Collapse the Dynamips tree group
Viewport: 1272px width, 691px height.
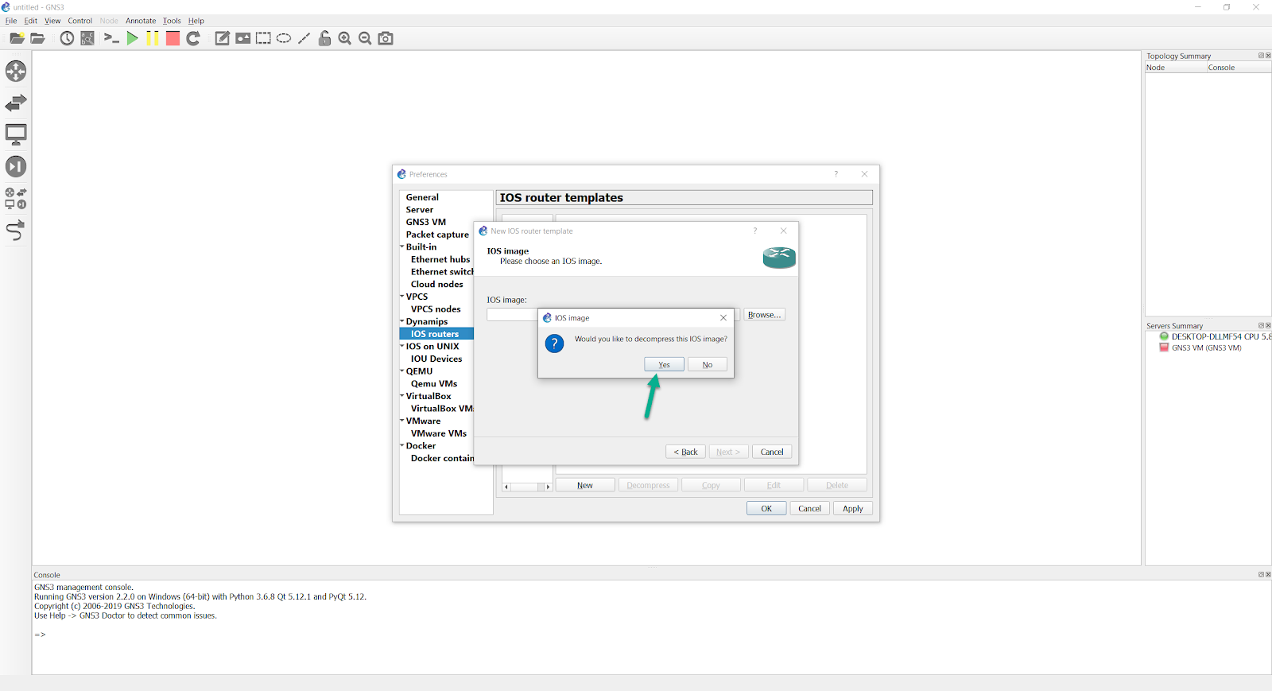click(x=402, y=321)
